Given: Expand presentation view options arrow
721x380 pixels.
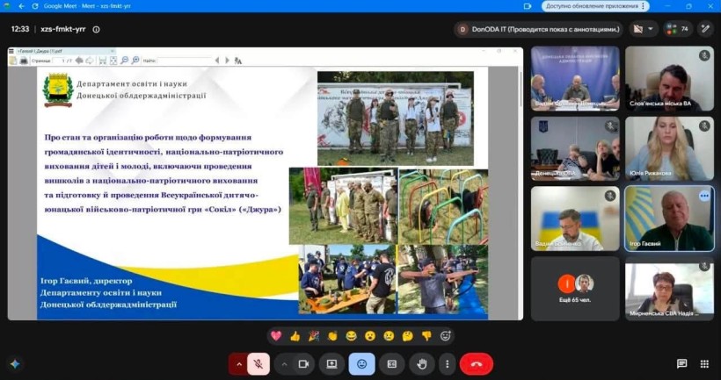Looking at the screenshot, I should 651,29.
